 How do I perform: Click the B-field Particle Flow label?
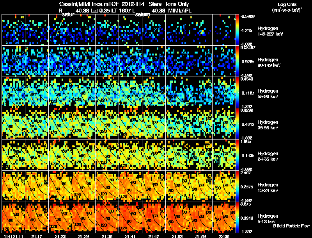[291, 226]
